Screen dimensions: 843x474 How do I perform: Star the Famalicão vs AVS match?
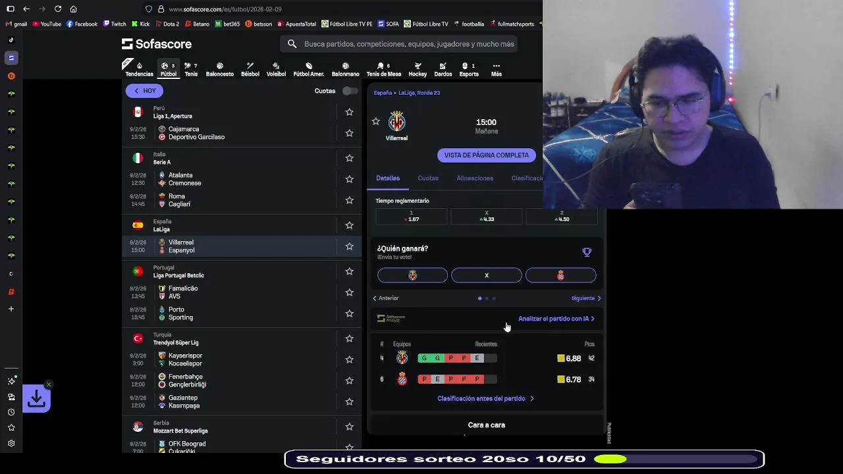(349, 292)
